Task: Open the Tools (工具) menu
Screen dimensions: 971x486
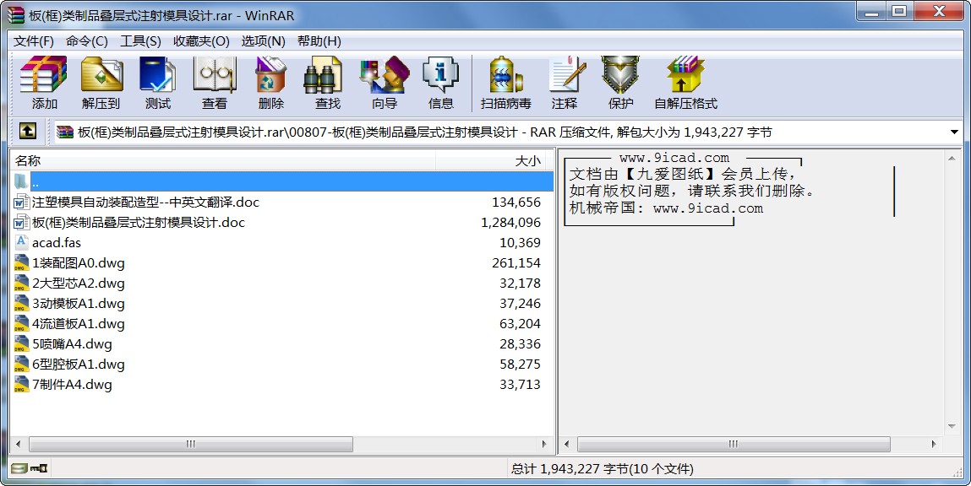Action: [x=140, y=41]
